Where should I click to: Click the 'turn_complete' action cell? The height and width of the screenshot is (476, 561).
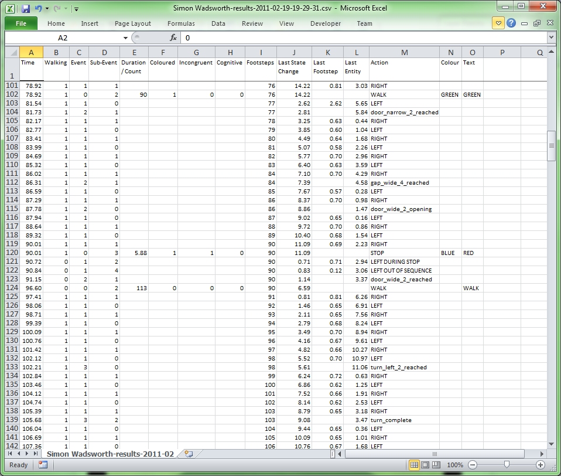pos(404,420)
